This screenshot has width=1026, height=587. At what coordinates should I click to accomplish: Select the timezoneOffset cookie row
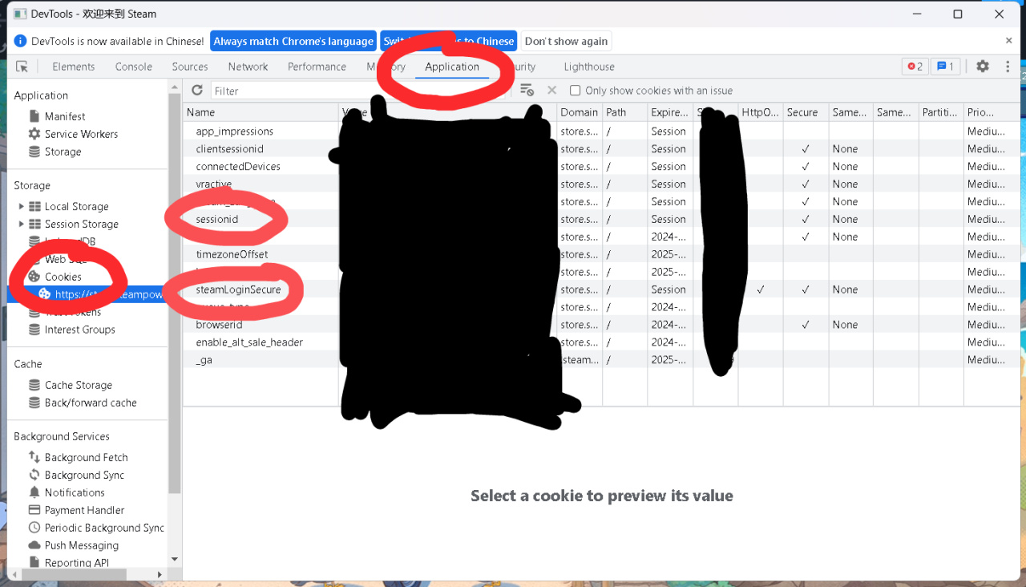point(601,254)
